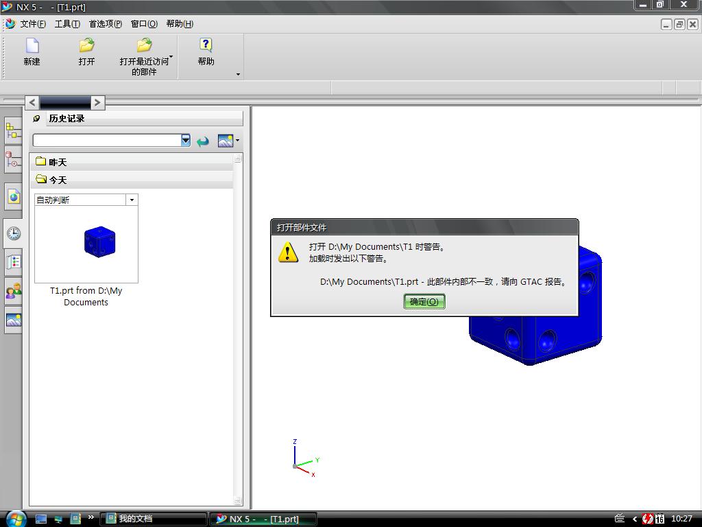
Task: Open the 工具(T) menu
Action: point(67,24)
